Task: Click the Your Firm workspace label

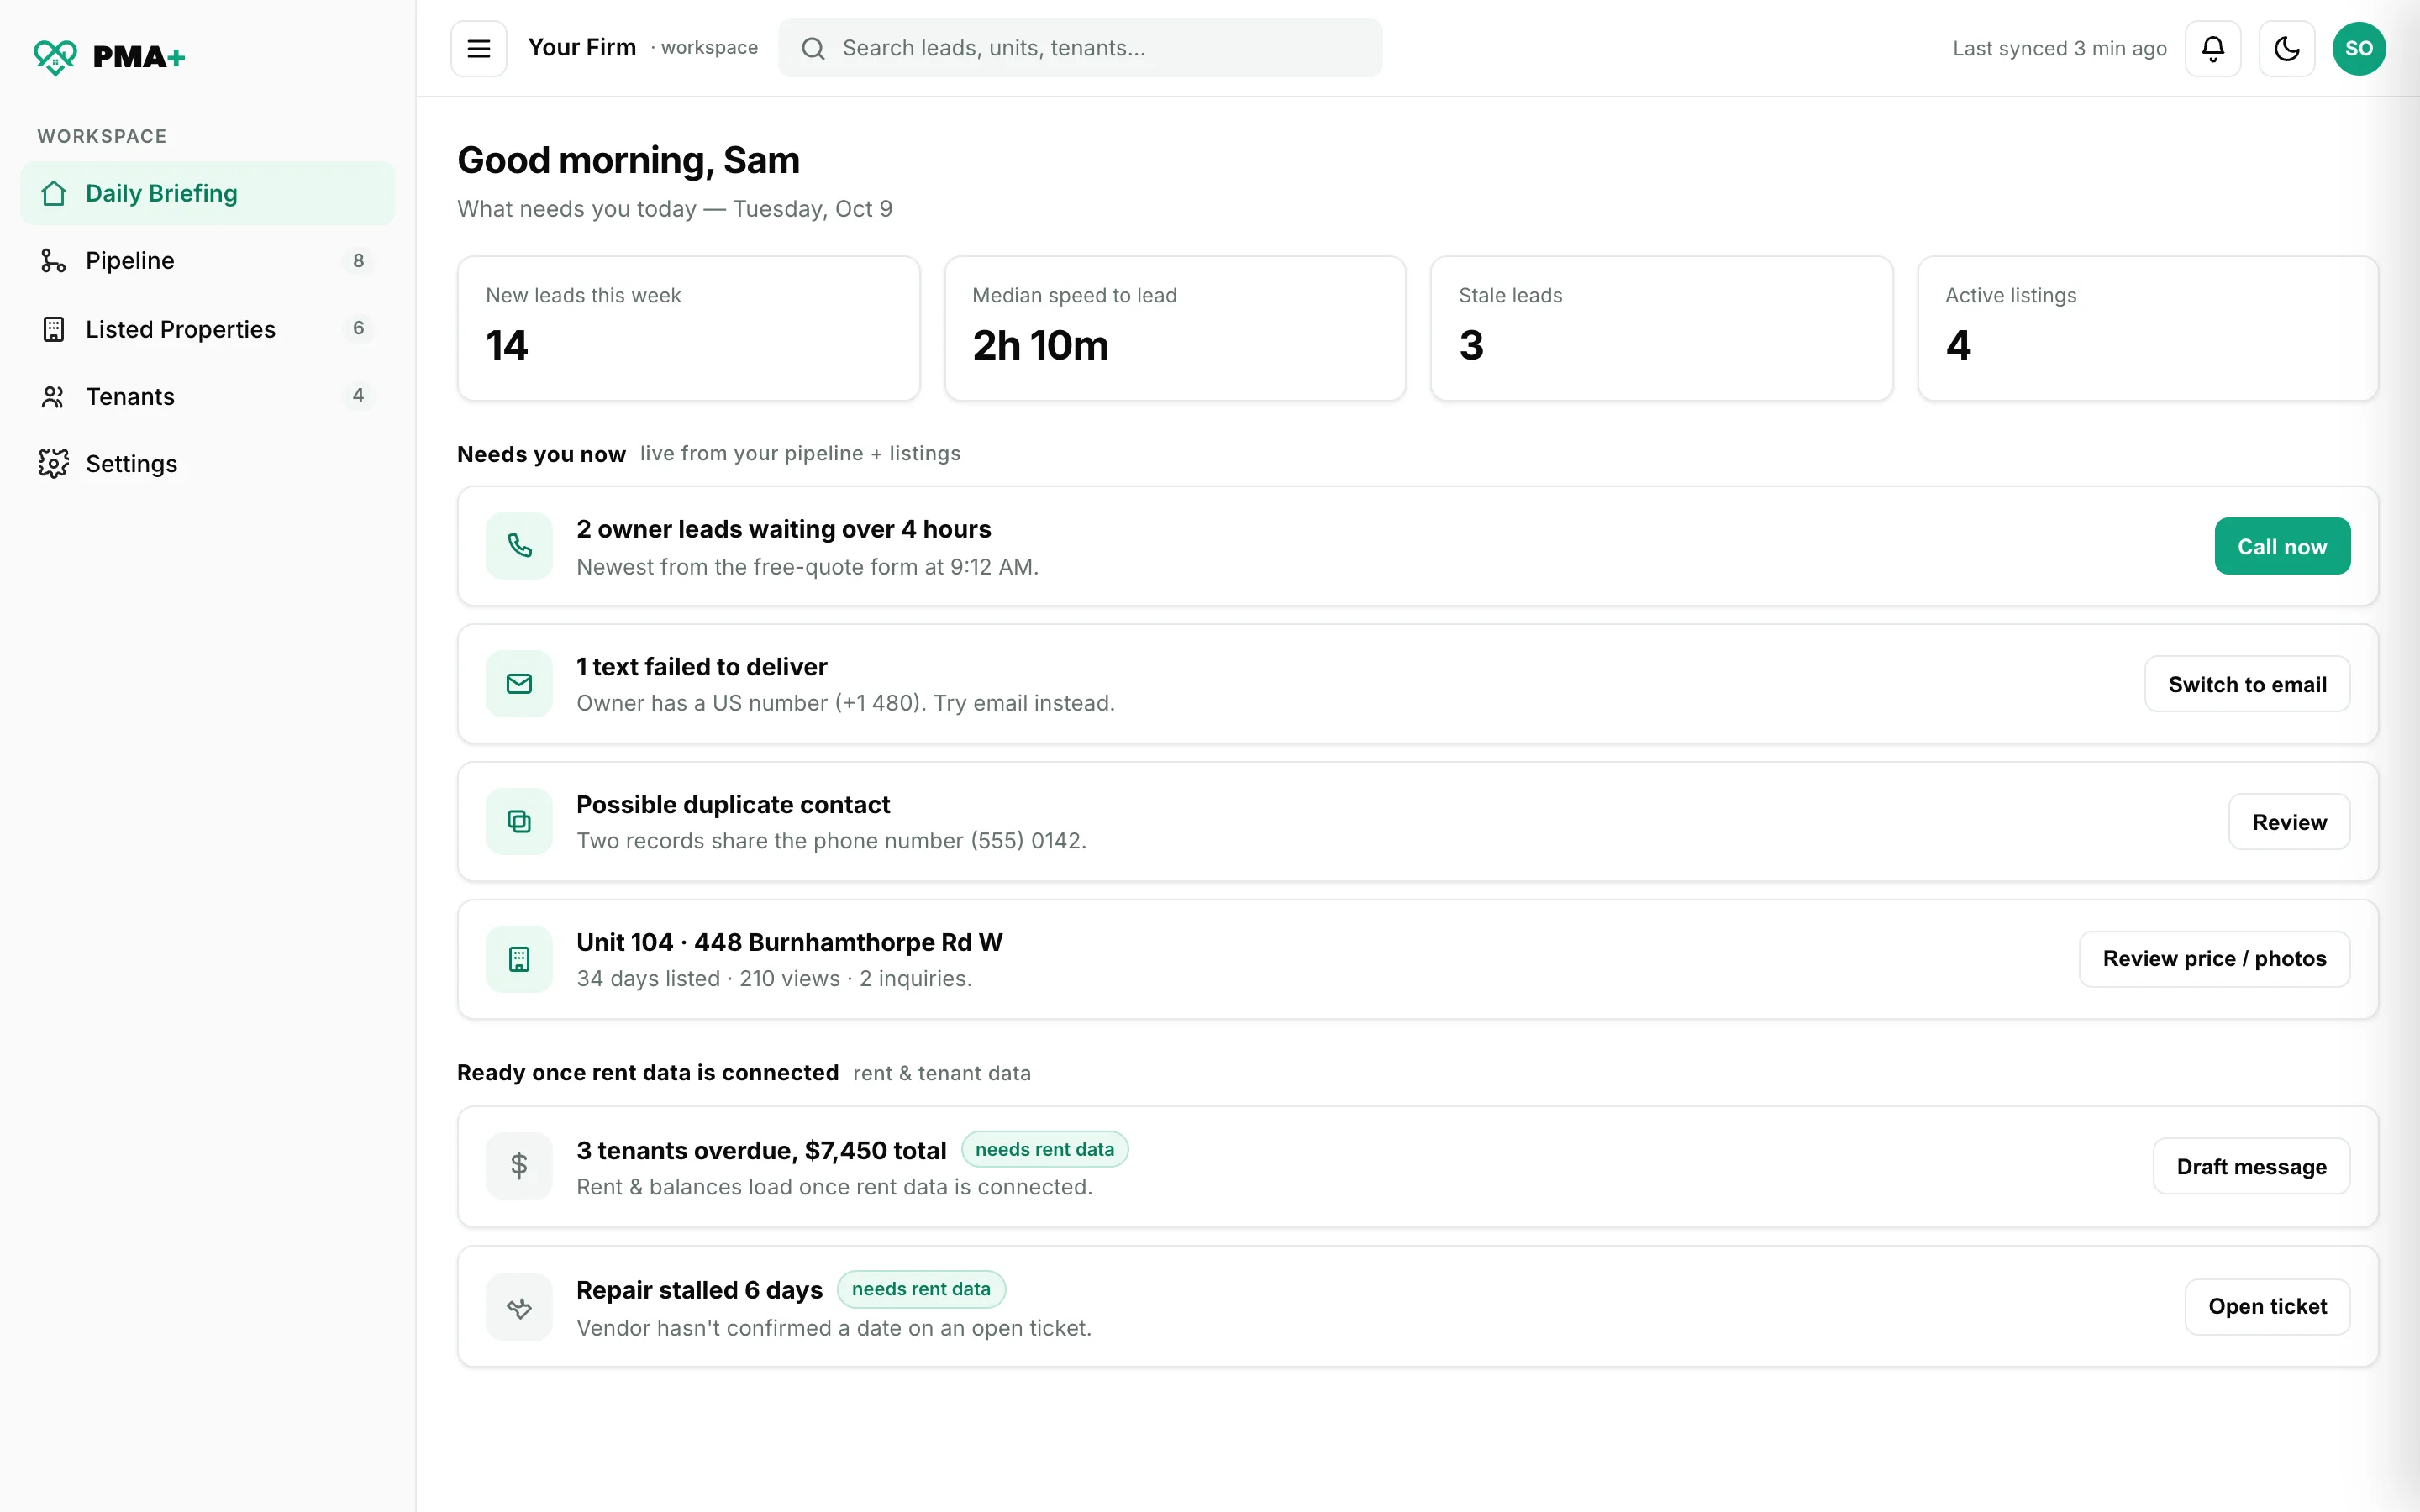Action: click(x=642, y=48)
